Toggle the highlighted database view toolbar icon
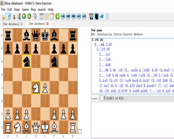Image resolution: width=174 pixels, height=139 pixels. click(8, 16)
